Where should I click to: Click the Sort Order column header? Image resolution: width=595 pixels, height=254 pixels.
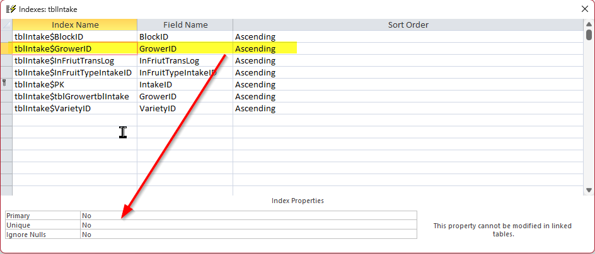pyautogui.click(x=408, y=25)
